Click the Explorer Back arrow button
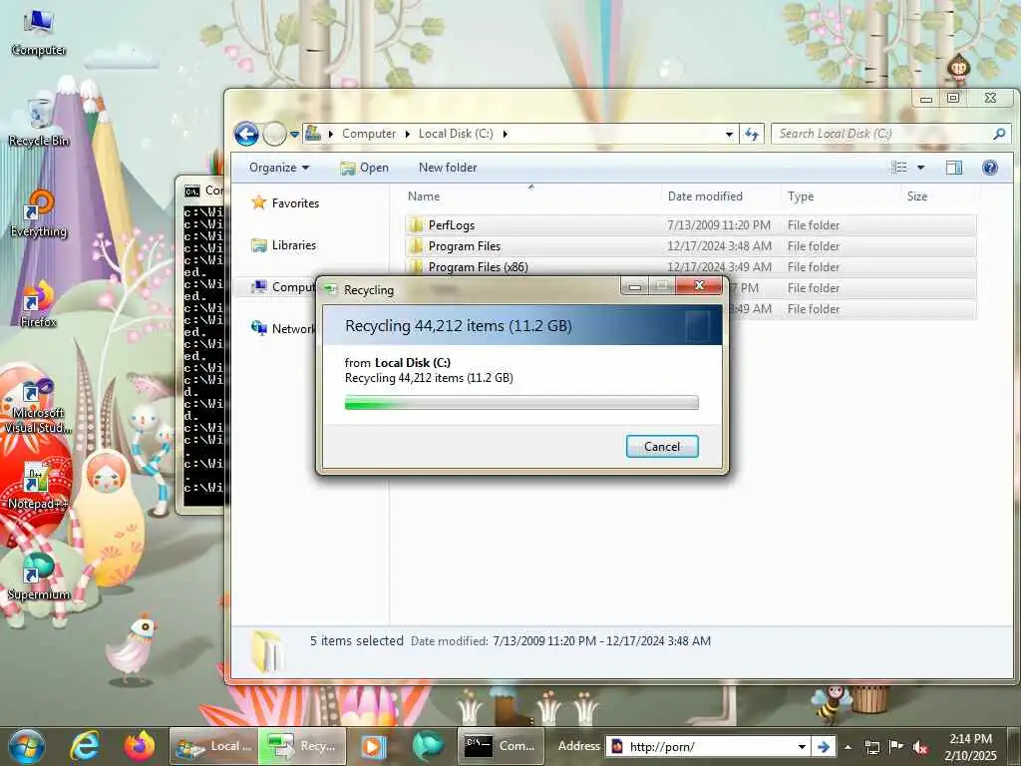 pyautogui.click(x=246, y=135)
